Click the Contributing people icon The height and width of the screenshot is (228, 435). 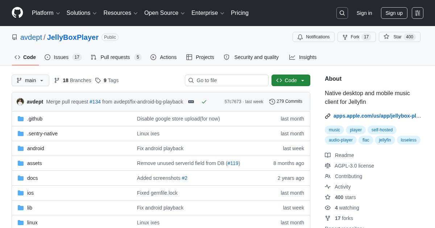[328, 176]
